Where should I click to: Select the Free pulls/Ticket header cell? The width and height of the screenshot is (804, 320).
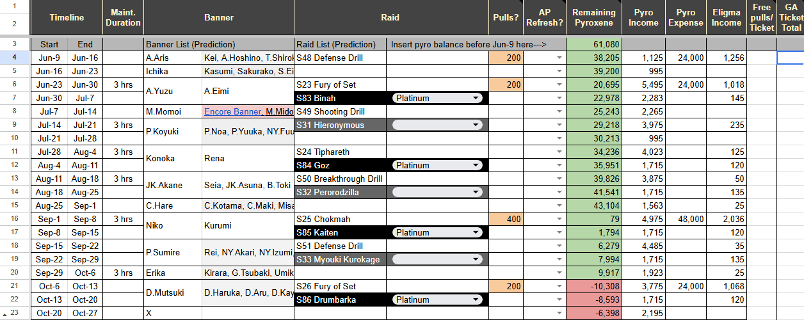click(762, 17)
